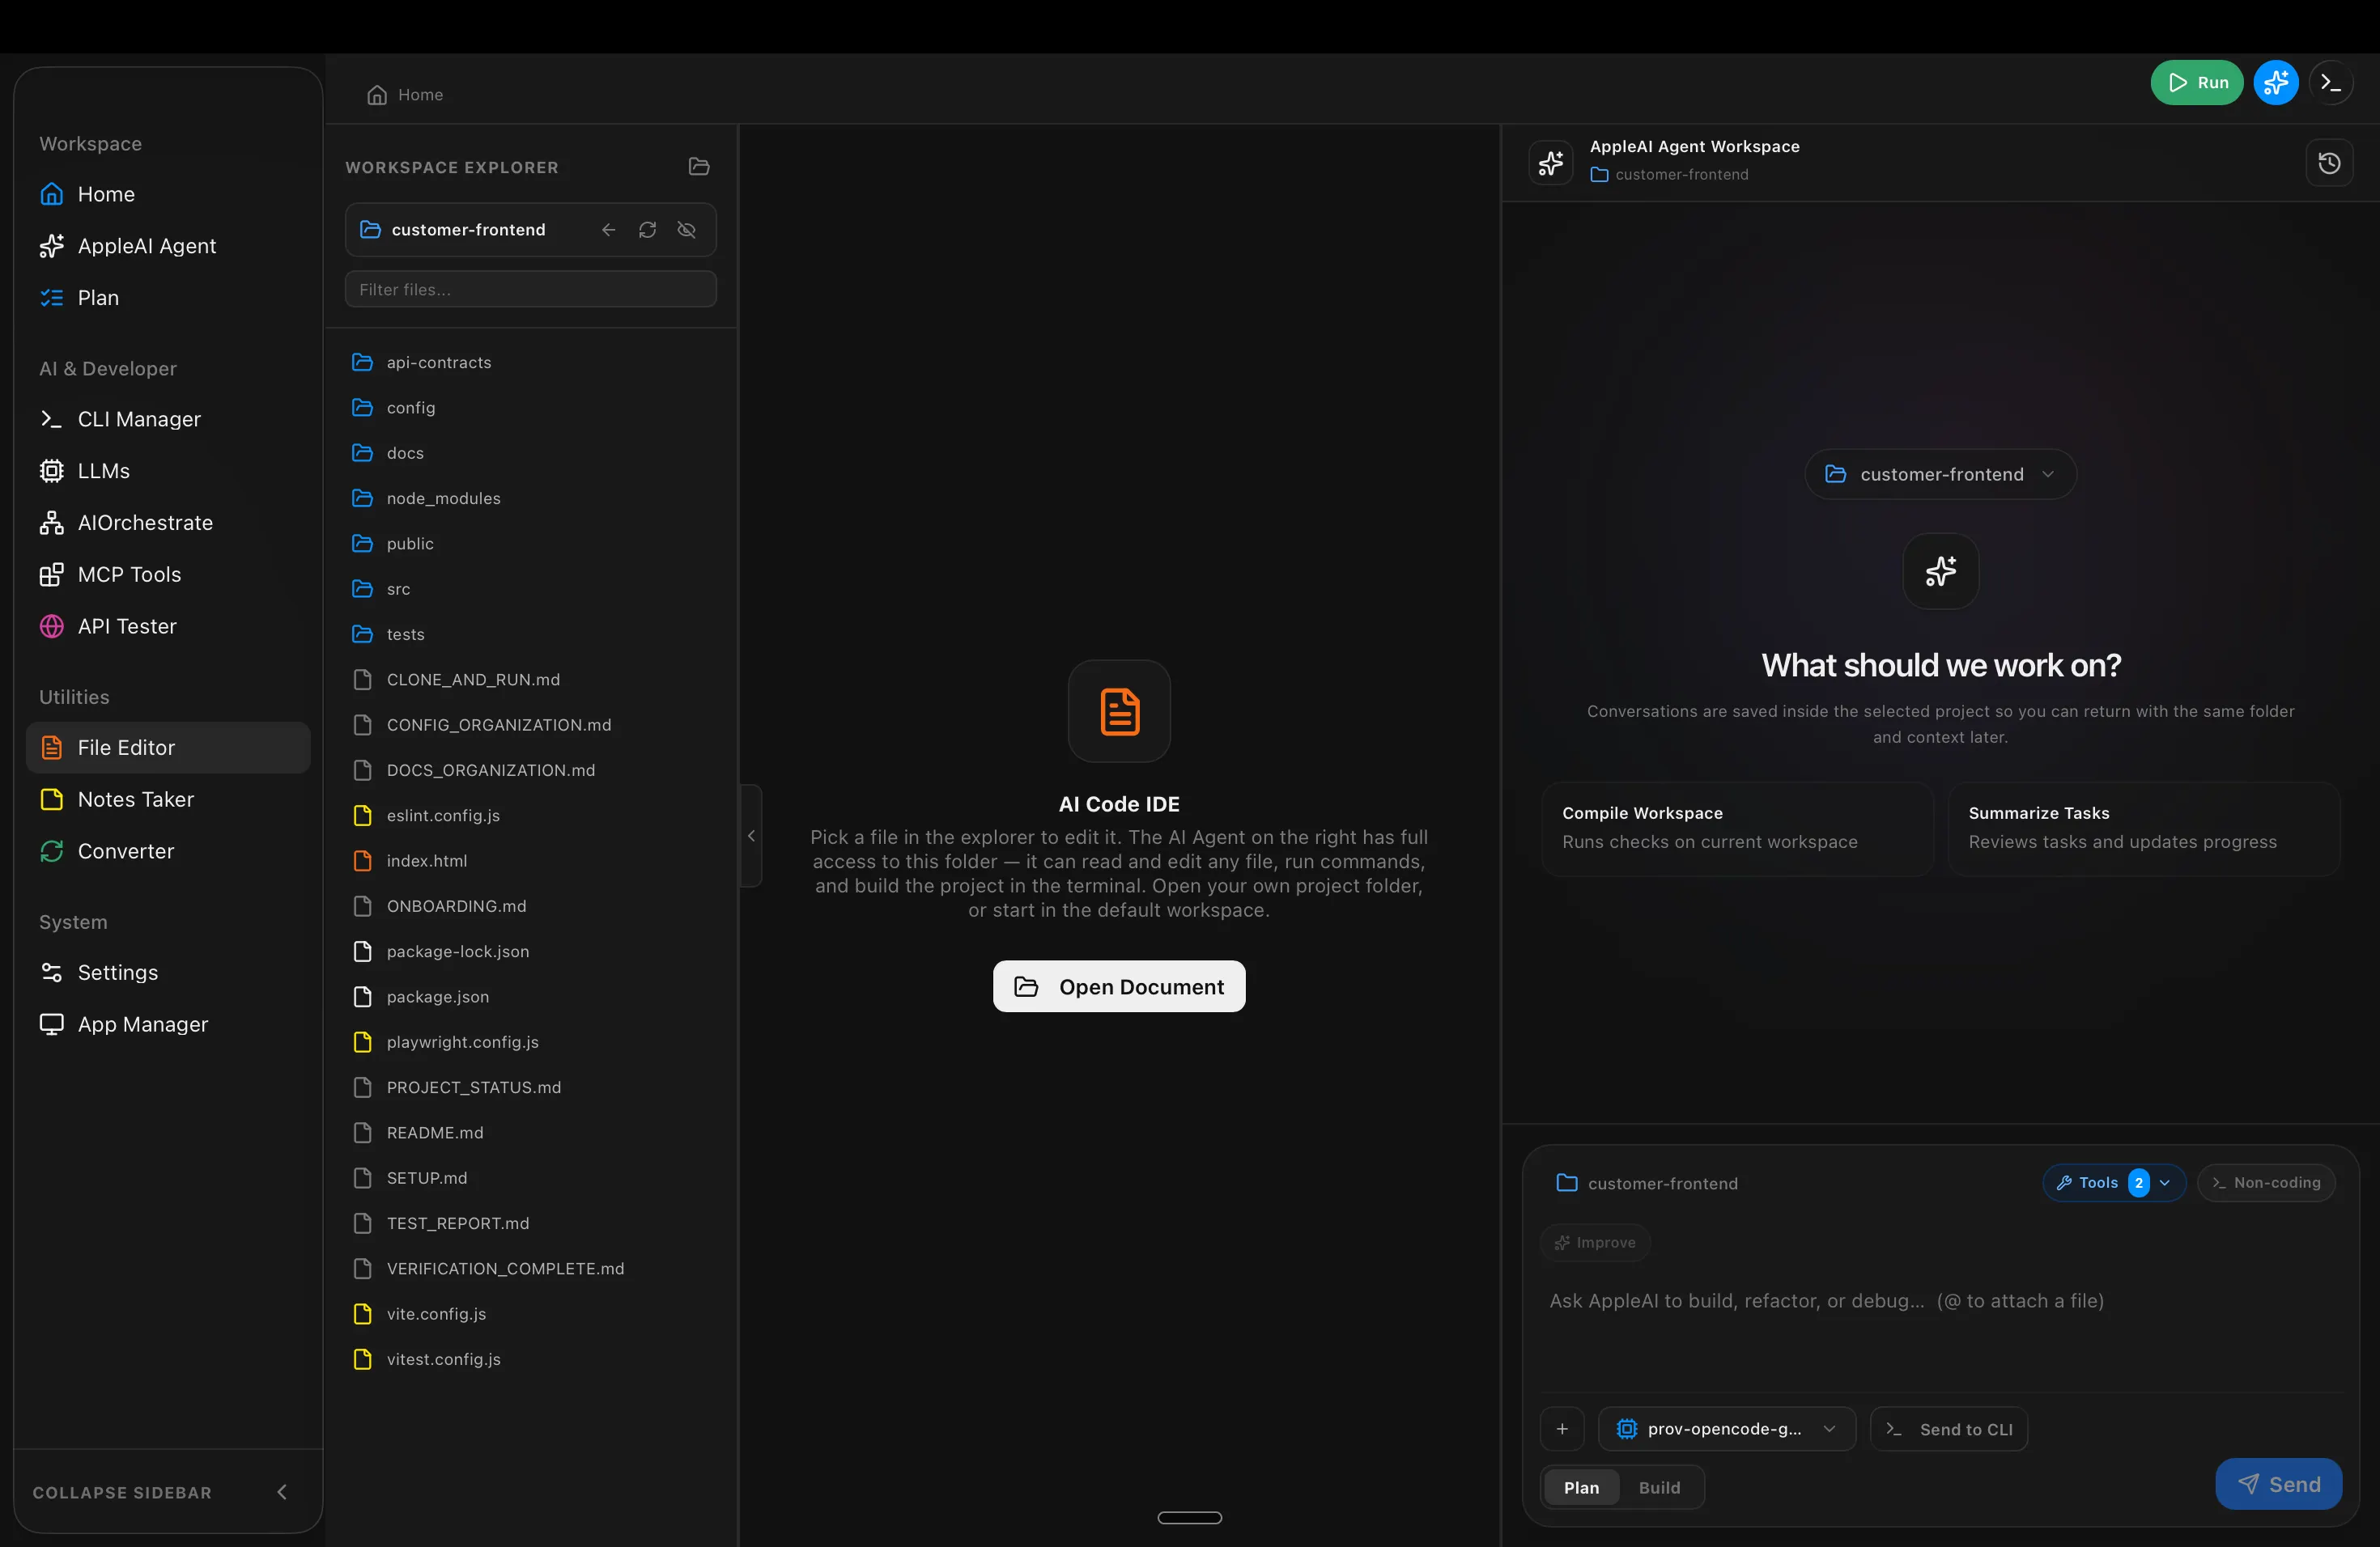The width and height of the screenshot is (2380, 1547).
Task: Collapse the sidebar with the chevron
Action: click(282, 1492)
